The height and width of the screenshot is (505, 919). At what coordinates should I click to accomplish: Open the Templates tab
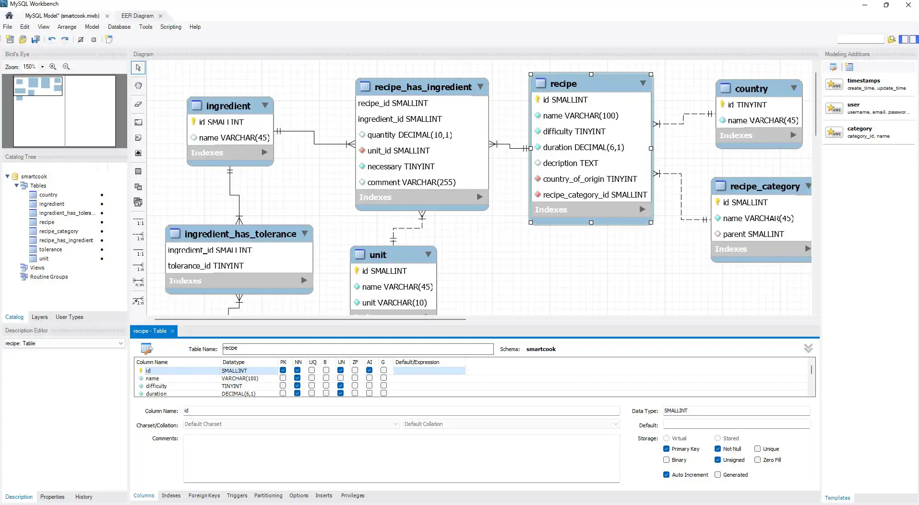[x=837, y=498]
